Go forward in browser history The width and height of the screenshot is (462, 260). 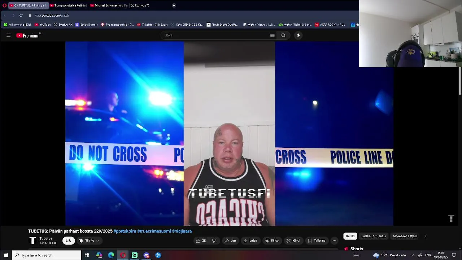[x=13, y=16]
